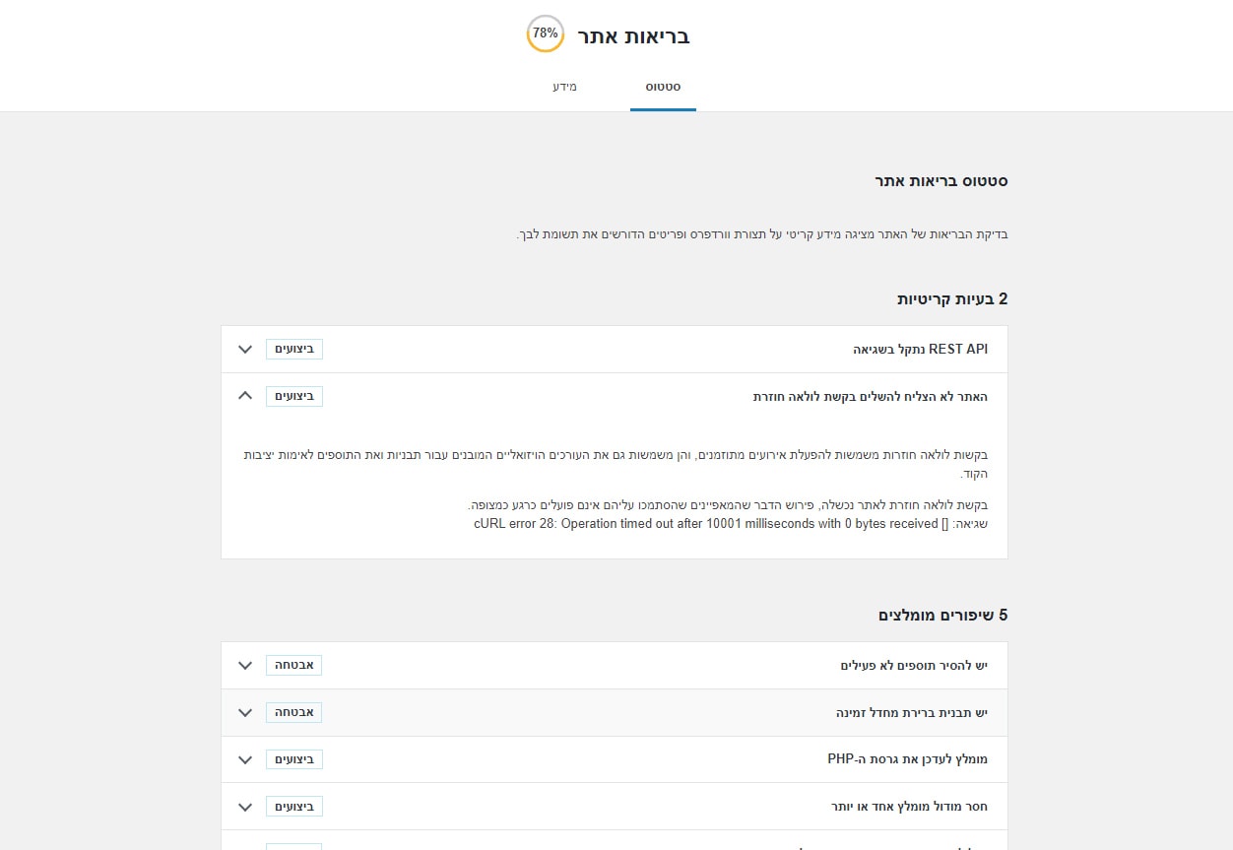Click ביצועים badge on REST API row

[294, 349]
